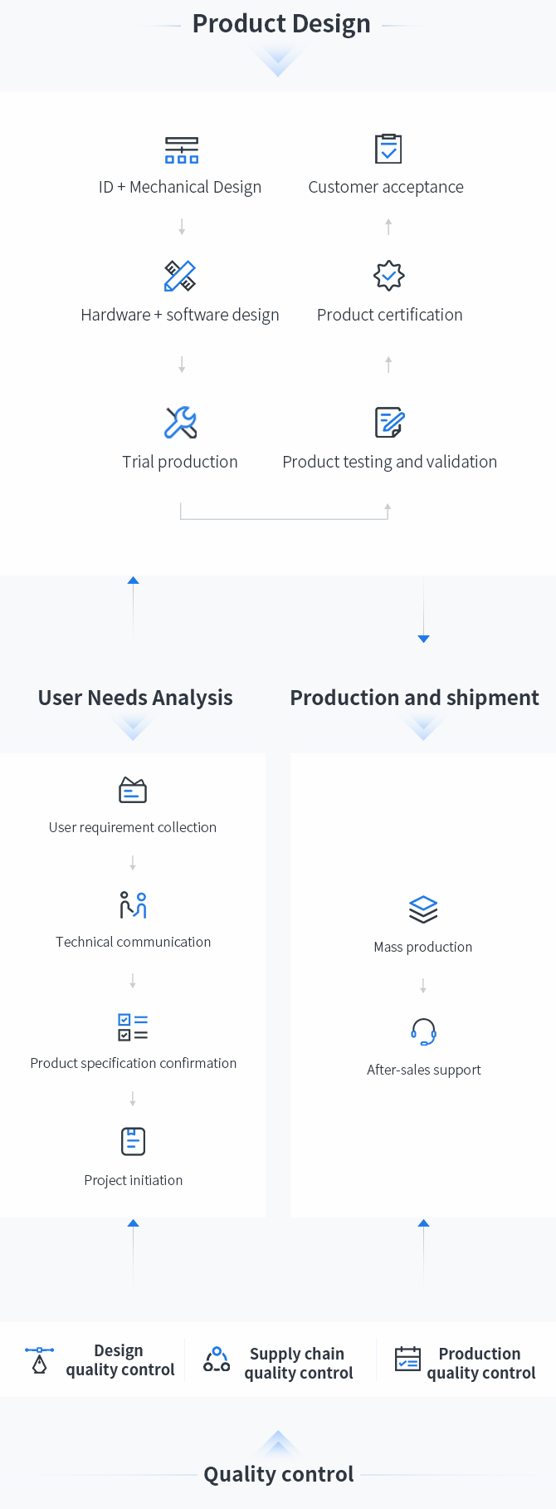The height and width of the screenshot is (1509, 556).
Task: Select the Production and shipment heading
Action: click(414, 698)
